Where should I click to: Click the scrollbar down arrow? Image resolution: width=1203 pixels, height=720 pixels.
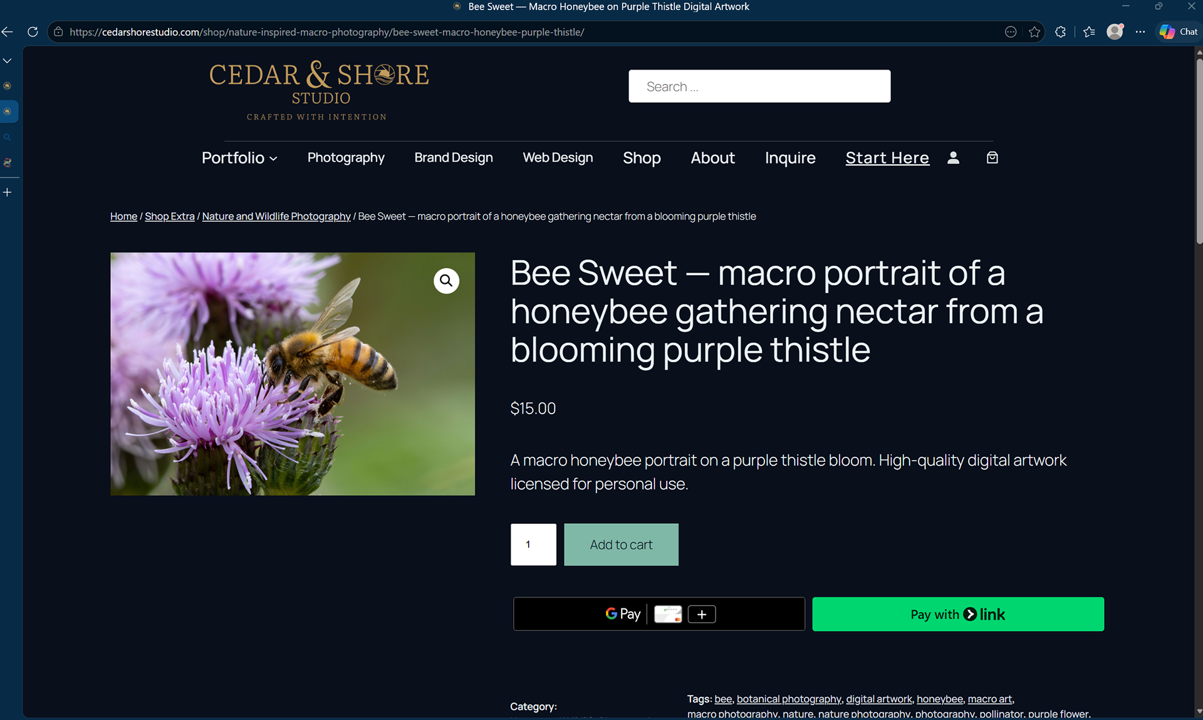(1199, 711)
